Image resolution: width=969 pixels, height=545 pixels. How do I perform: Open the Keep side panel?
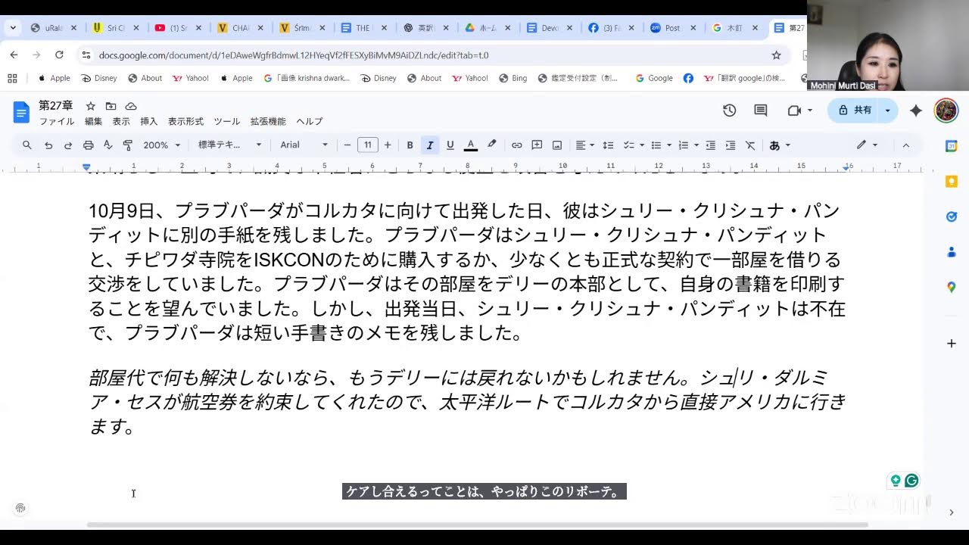click(x=952, y=182)
